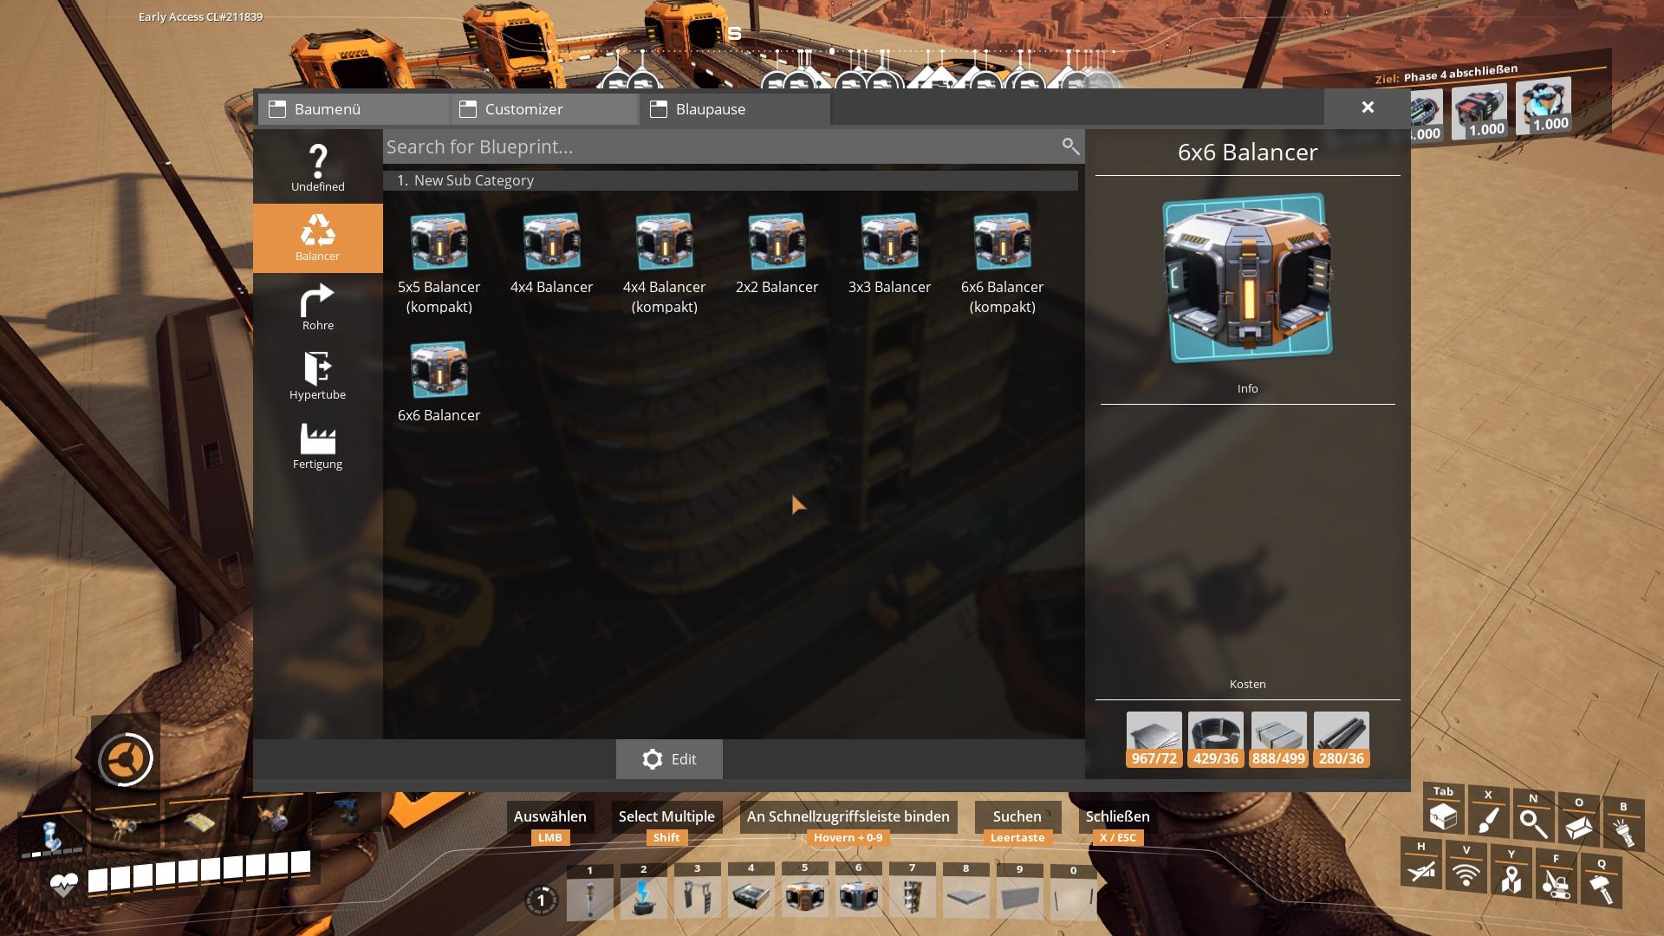Click the 1. New Sub Category header
The width and height of the screenshot is (1664, 936).
point(731,180)
